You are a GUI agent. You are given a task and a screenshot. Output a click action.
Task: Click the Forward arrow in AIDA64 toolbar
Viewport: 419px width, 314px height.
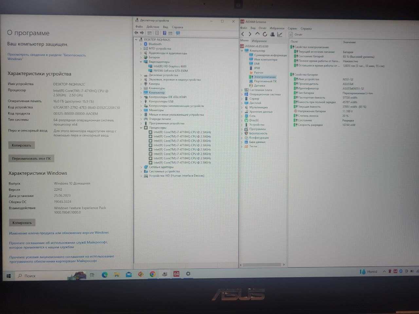click(x=250, y=34)
